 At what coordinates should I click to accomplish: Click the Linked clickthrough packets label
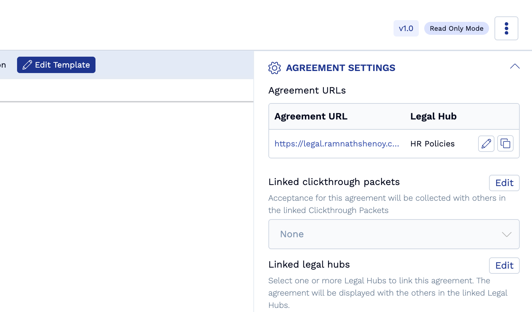[x=334, y=182]
